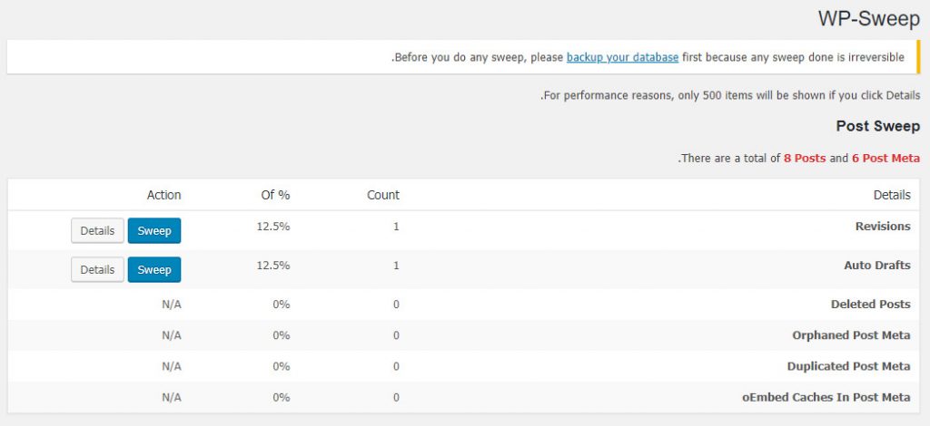Select the Revisions row label
This screenshot has height=426, width=930.
(883, 226)
